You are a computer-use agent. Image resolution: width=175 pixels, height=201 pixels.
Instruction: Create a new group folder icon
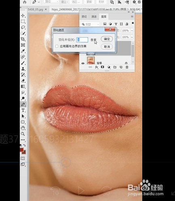(115, 67)
